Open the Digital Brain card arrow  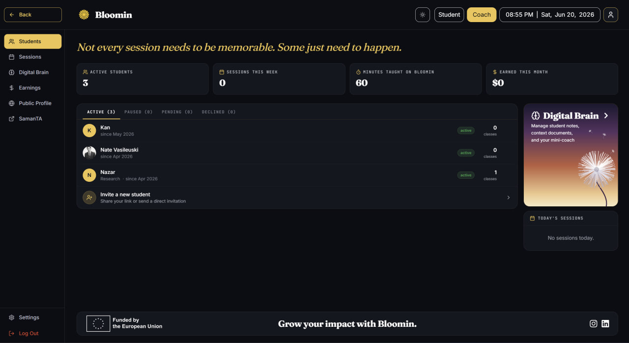point(606,116)
